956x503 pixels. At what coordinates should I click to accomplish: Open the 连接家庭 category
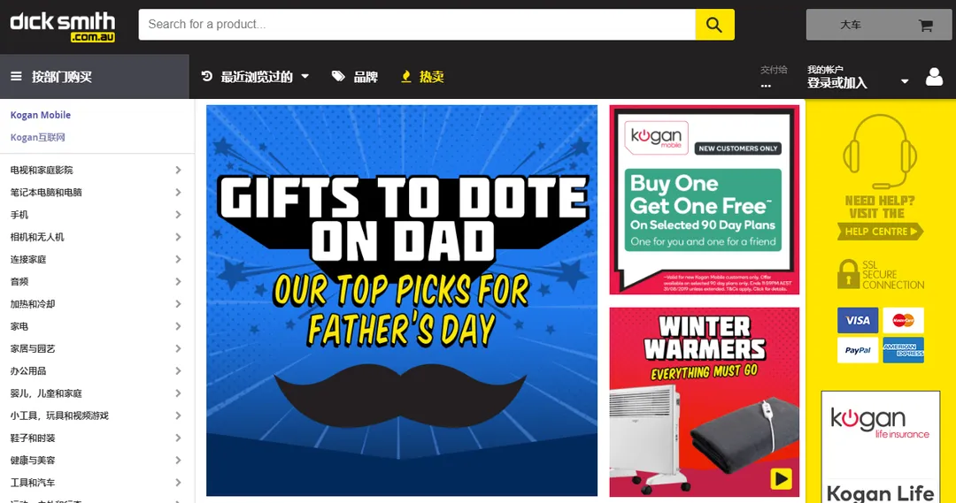28,259
